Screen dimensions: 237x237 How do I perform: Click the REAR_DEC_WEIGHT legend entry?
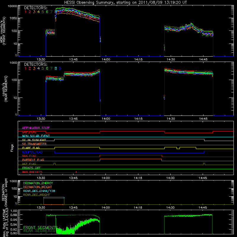[36, 195]
